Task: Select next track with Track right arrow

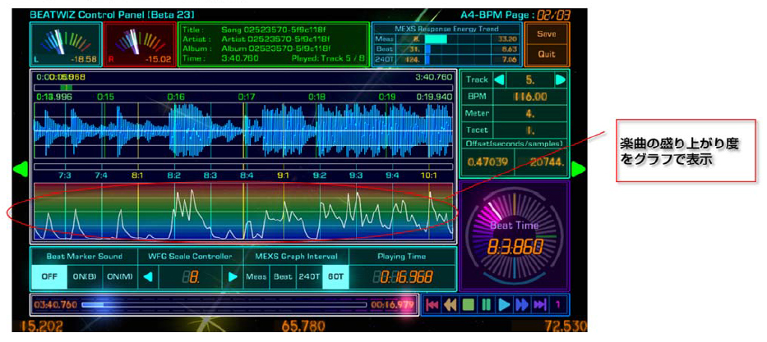Action: (x=561, y=80)
